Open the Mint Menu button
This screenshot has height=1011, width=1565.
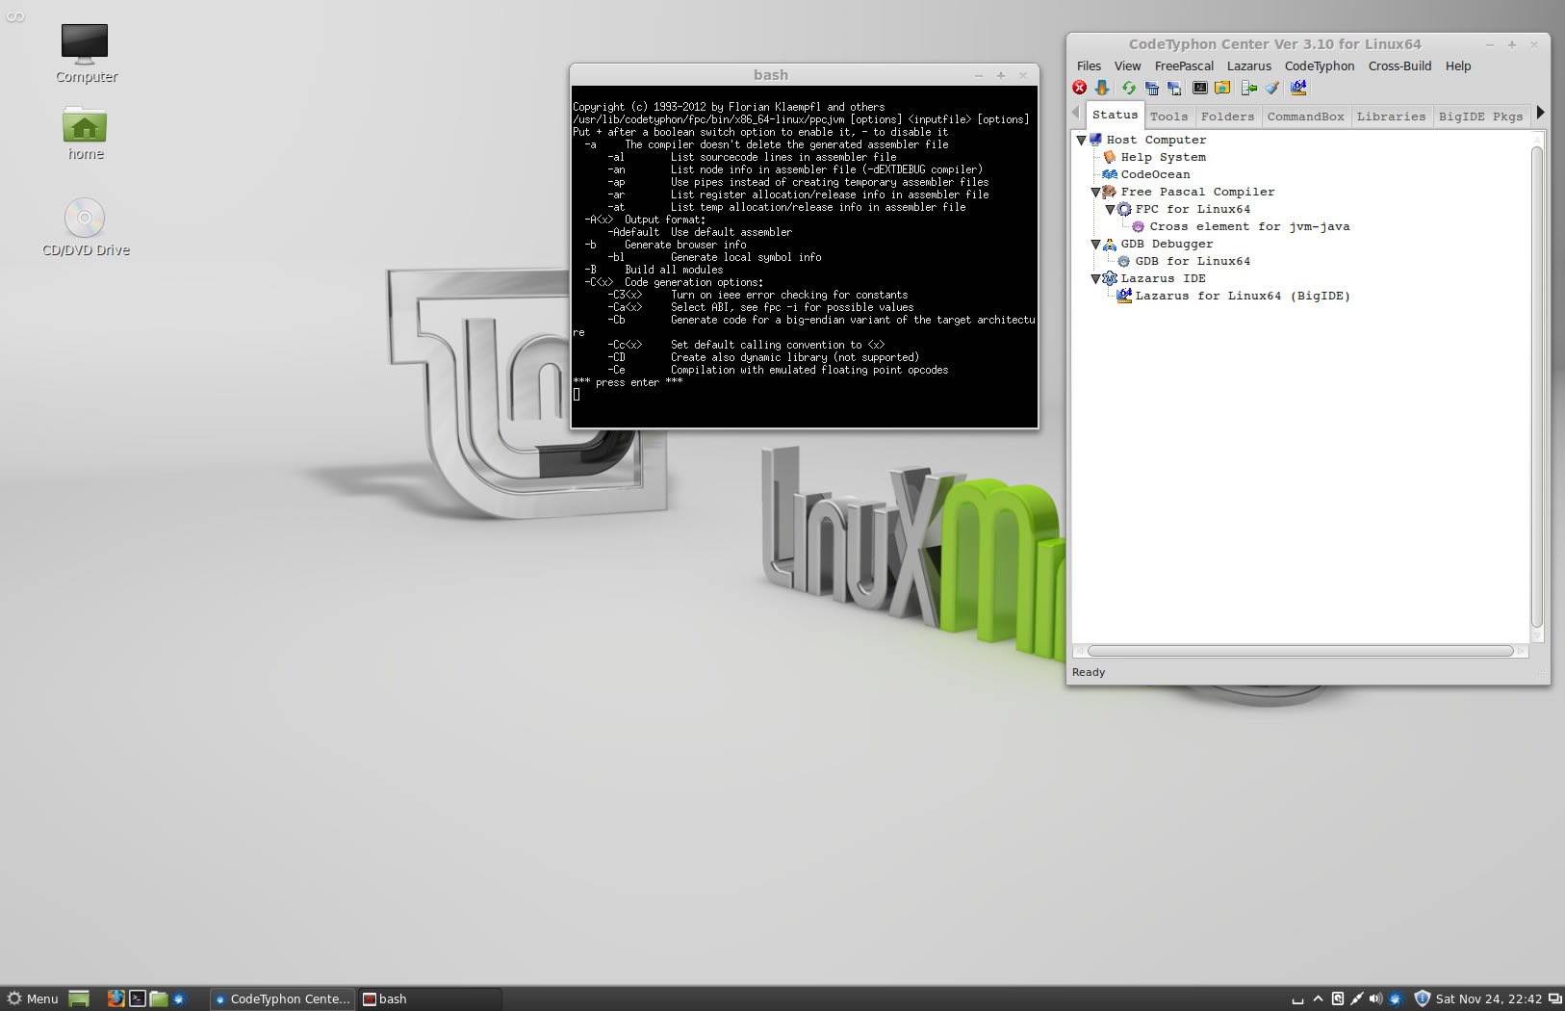point(33,998)
